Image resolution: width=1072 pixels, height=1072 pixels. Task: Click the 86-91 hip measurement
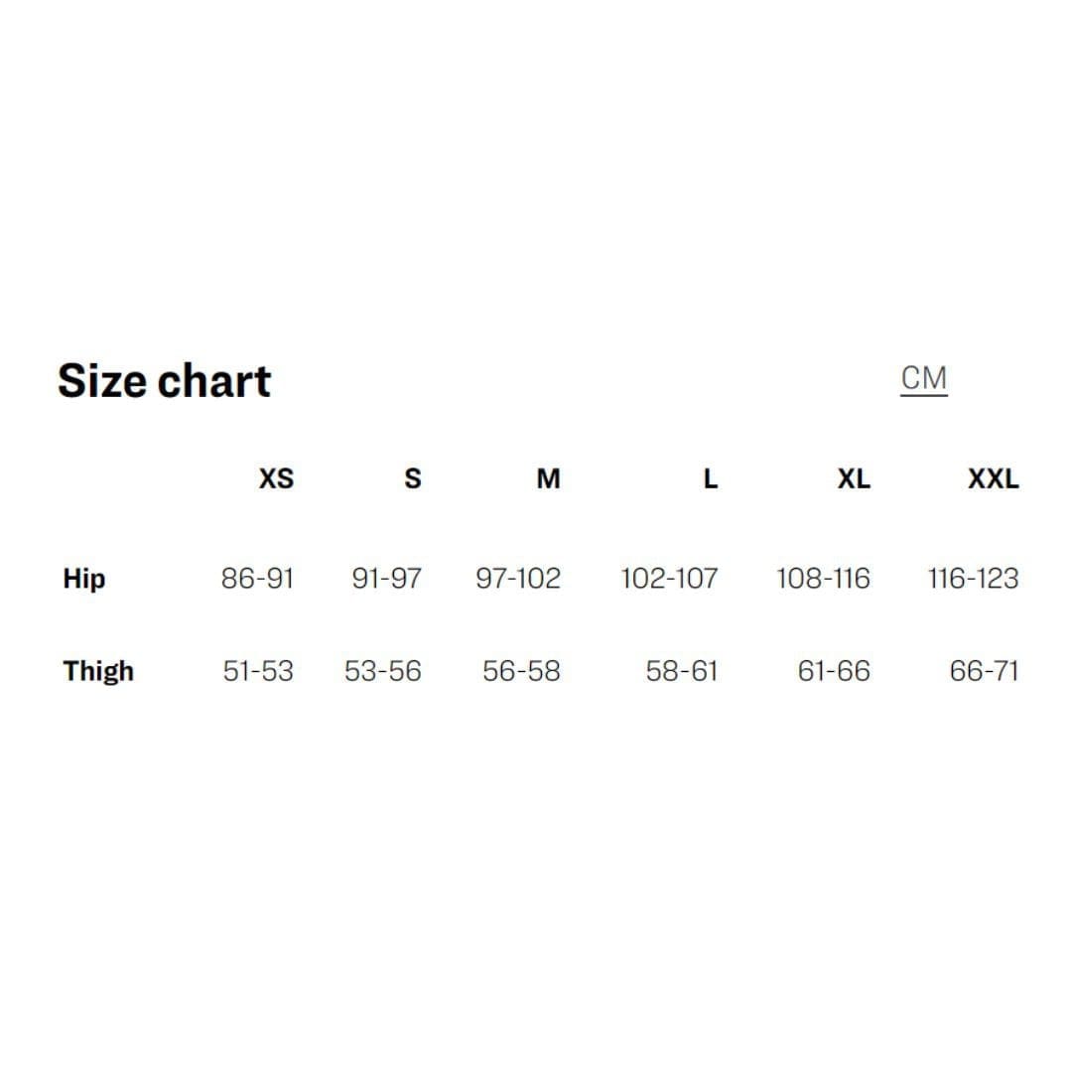click(x=257, y=579)
